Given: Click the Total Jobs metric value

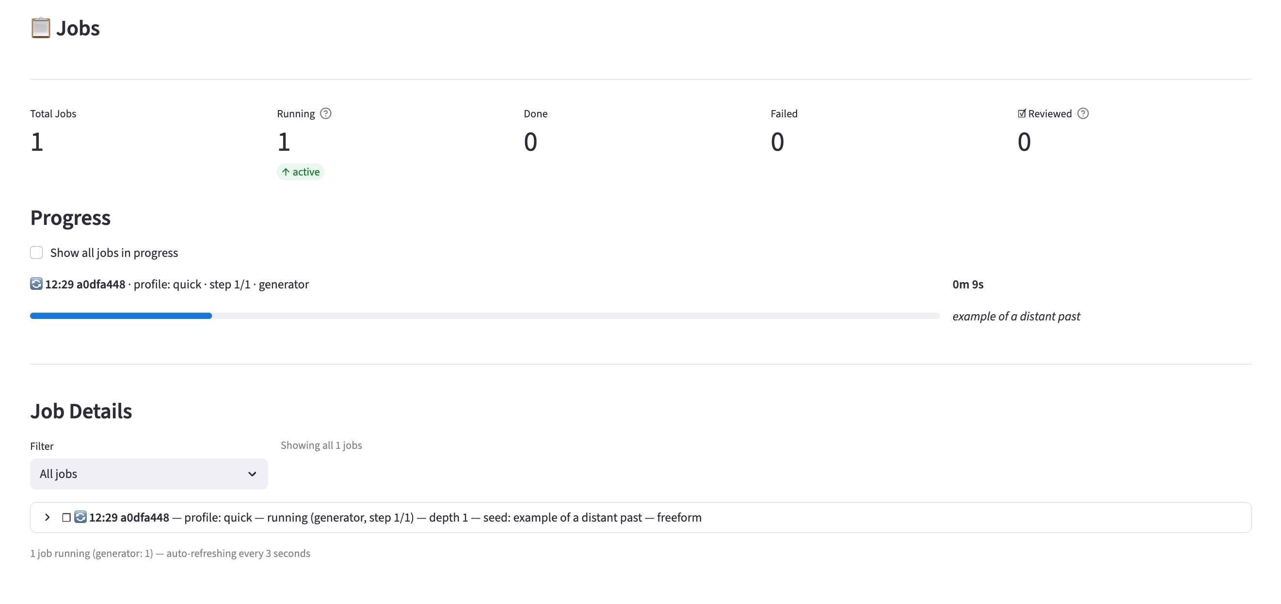Looking at the screenshot, I should pos(37,142).
